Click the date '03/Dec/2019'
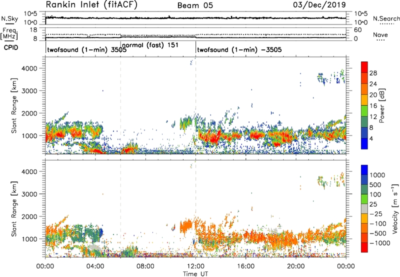The image size is (400, 277). [319, 5]
